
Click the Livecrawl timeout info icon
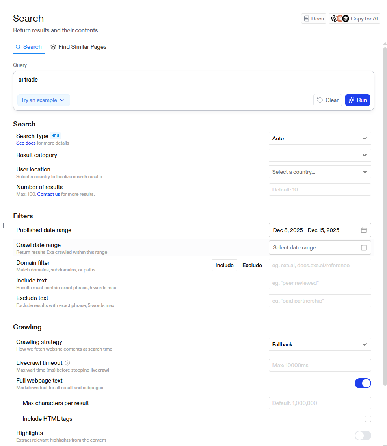tap(67, 363)
